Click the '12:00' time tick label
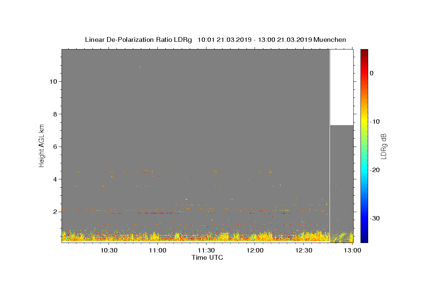Screen dimensions: 437x291 click(255, 250)
